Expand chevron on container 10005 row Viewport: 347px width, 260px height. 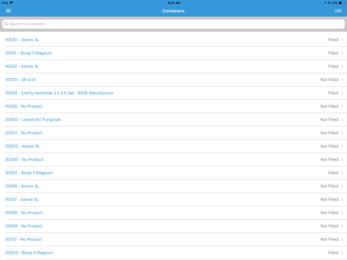coord(342,106)
